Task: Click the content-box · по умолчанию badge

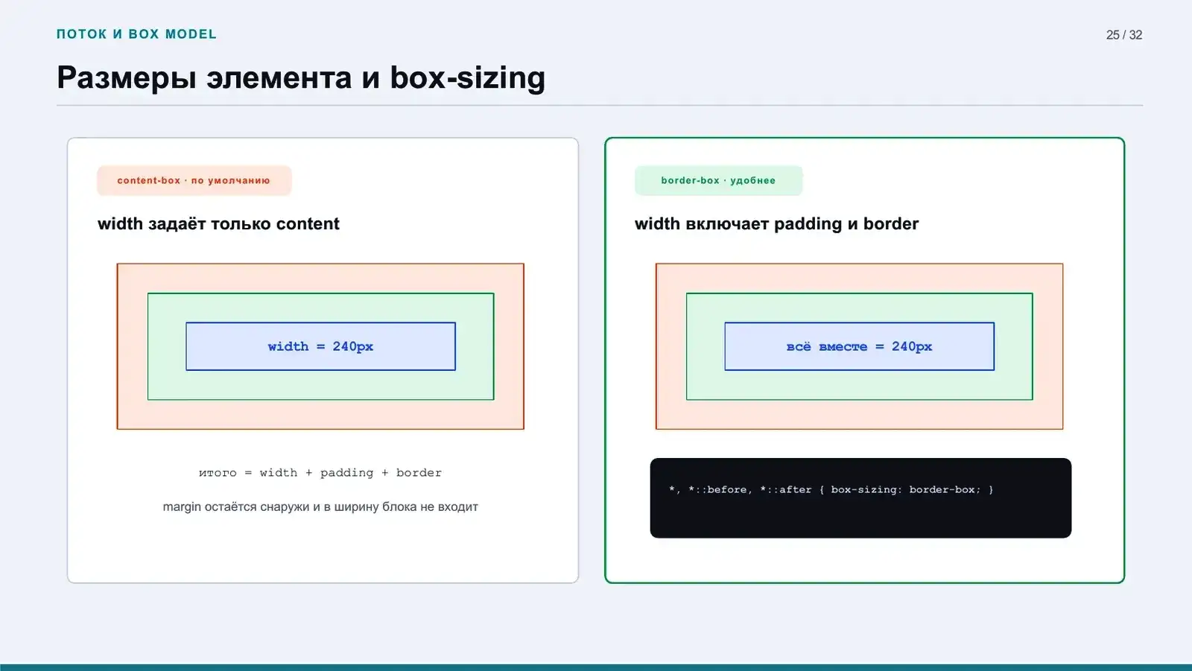Action: pyautogui.click(x=194, y=180)
